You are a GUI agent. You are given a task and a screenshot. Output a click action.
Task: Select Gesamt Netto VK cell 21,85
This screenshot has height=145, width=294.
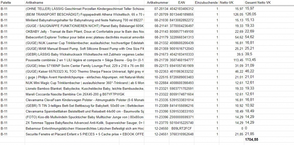click(269, 134)
